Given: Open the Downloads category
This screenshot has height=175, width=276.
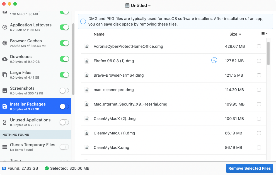Looking at the screenshot, I should [36, 59].
